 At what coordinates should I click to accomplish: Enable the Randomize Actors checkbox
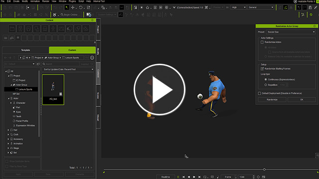point(262,42)
